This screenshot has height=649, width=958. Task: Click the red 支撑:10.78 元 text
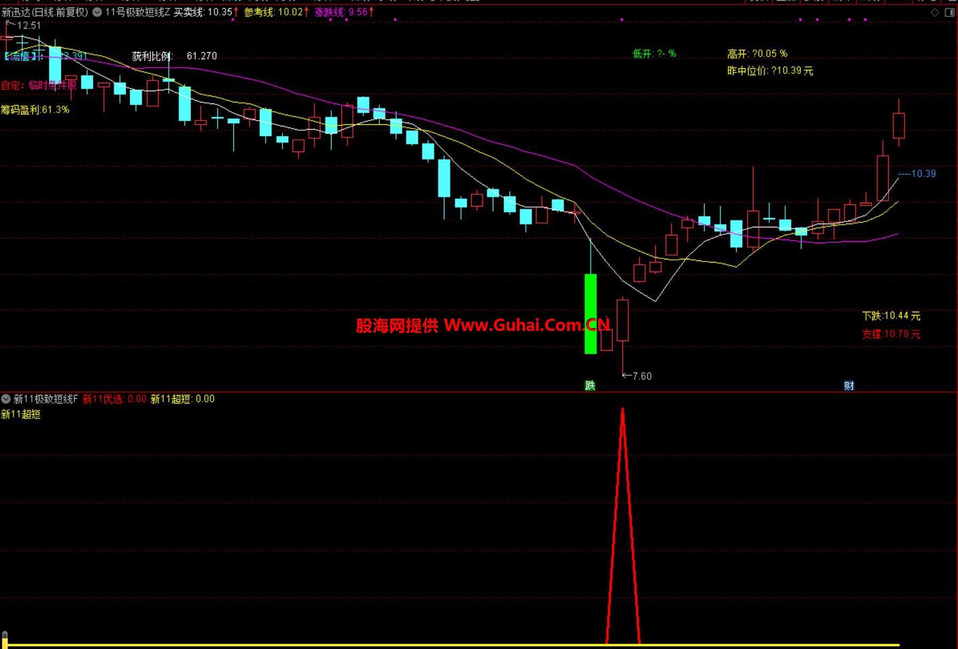(x=891, y=334)
